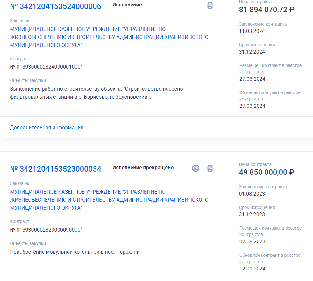
Task: Click contract conclusion date 11.03.2024
Action: pos(252,31)
